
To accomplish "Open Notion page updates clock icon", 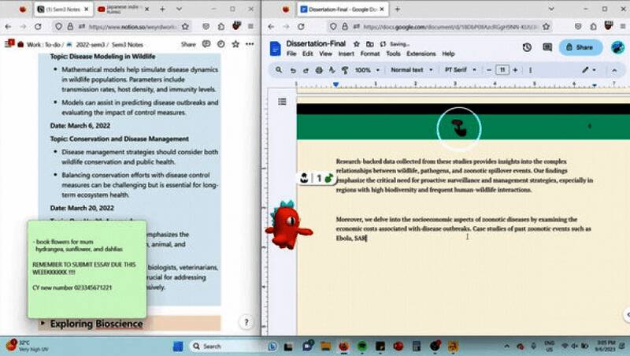I will coord(220,45).
